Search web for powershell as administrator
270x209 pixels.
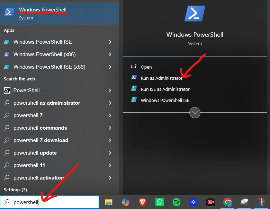coord(59,103)
